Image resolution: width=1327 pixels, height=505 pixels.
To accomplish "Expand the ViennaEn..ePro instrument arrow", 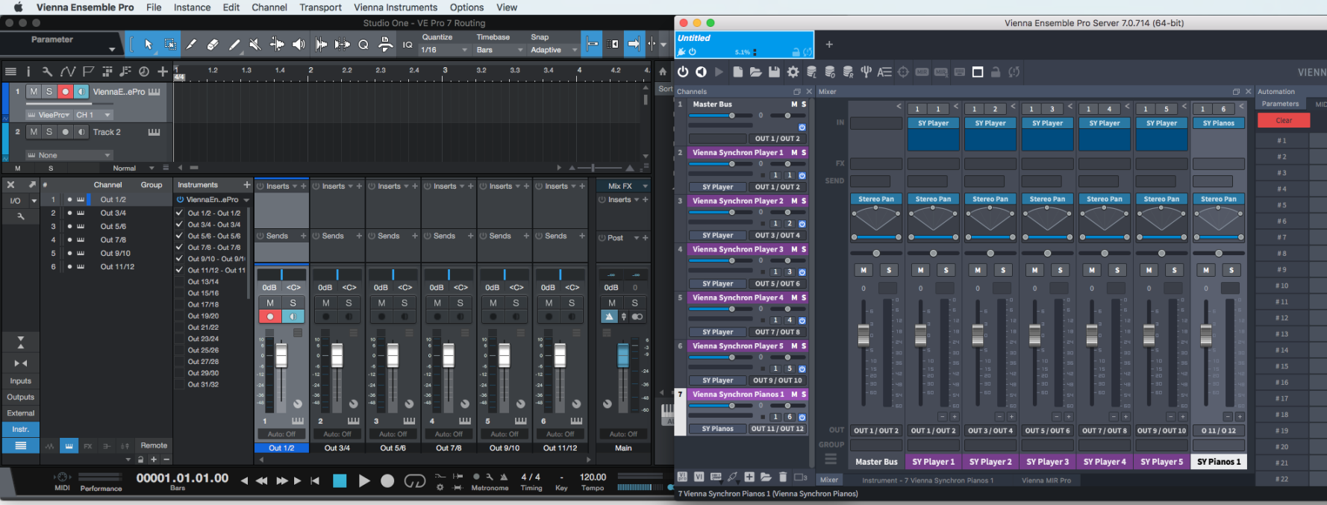I will click(246, 200).
